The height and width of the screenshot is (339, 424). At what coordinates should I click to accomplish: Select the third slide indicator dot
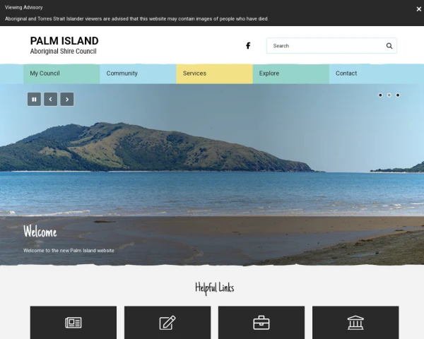click(398, 95)
